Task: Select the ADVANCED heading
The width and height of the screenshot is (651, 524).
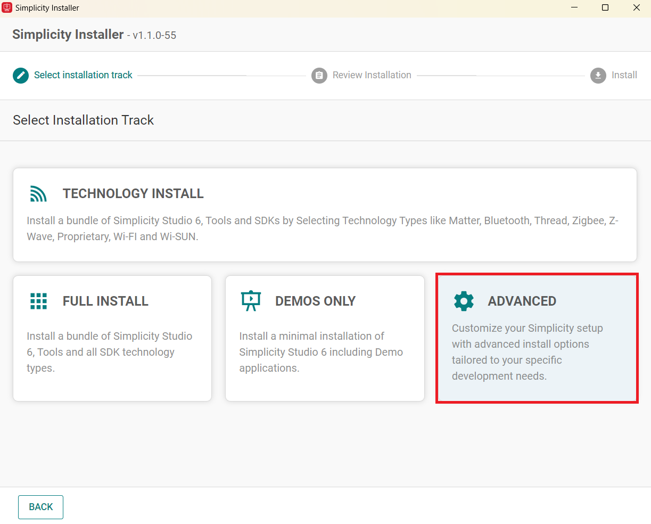Action: [x=522, y=301]
